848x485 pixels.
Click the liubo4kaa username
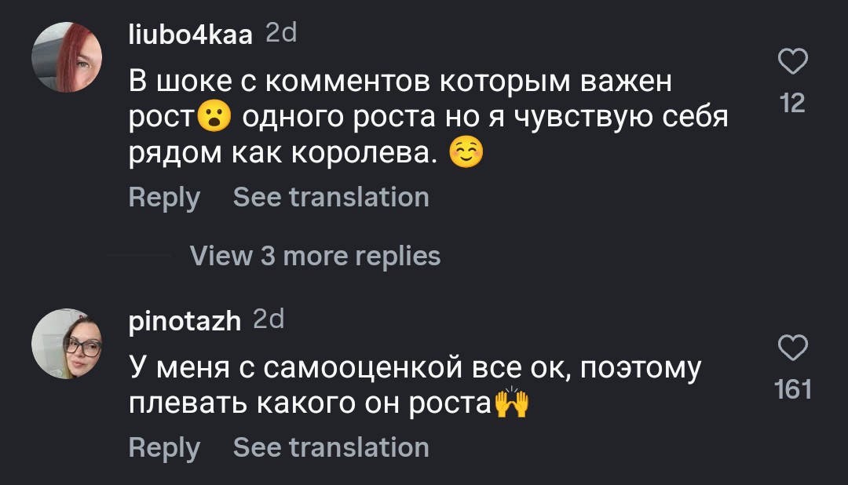coord(191,35)
